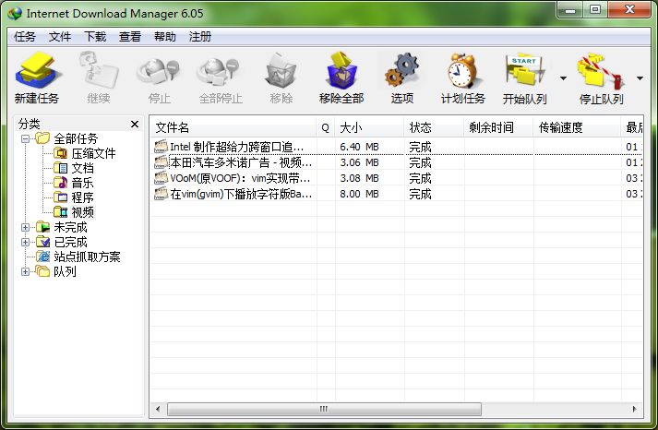Screen dimensions: 658x430
Task: Select 队列 tree label
Action: 65,271
